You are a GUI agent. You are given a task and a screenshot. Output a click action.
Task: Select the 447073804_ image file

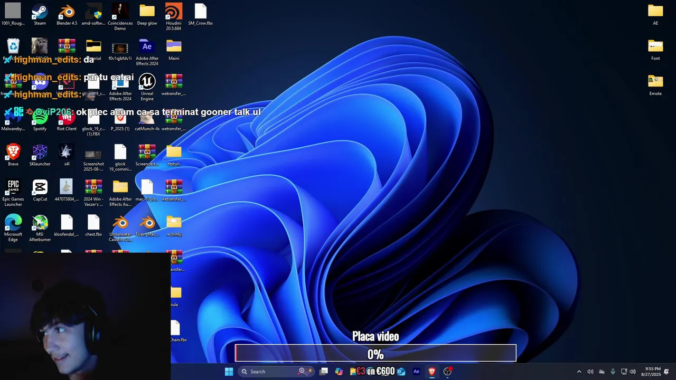(x=67, y=191)
